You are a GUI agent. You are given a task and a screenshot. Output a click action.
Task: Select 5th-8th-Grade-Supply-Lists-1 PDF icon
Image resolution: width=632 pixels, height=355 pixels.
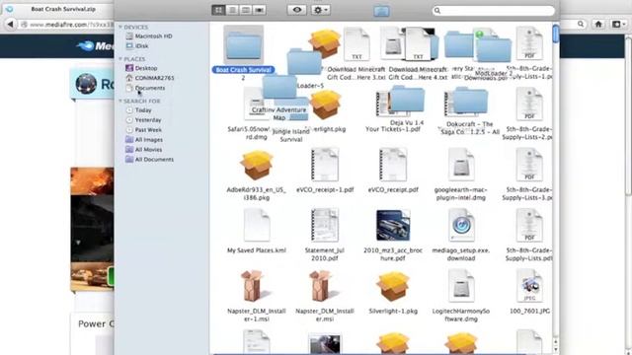pyautogui.click(x=529, y=43)
